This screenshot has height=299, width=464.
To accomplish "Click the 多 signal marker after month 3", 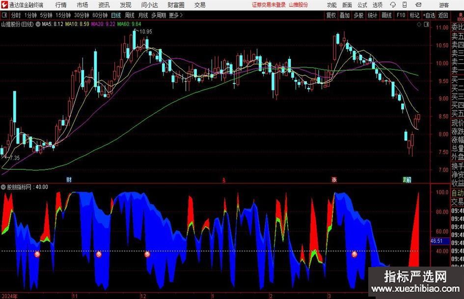I will tap(354, 254).
